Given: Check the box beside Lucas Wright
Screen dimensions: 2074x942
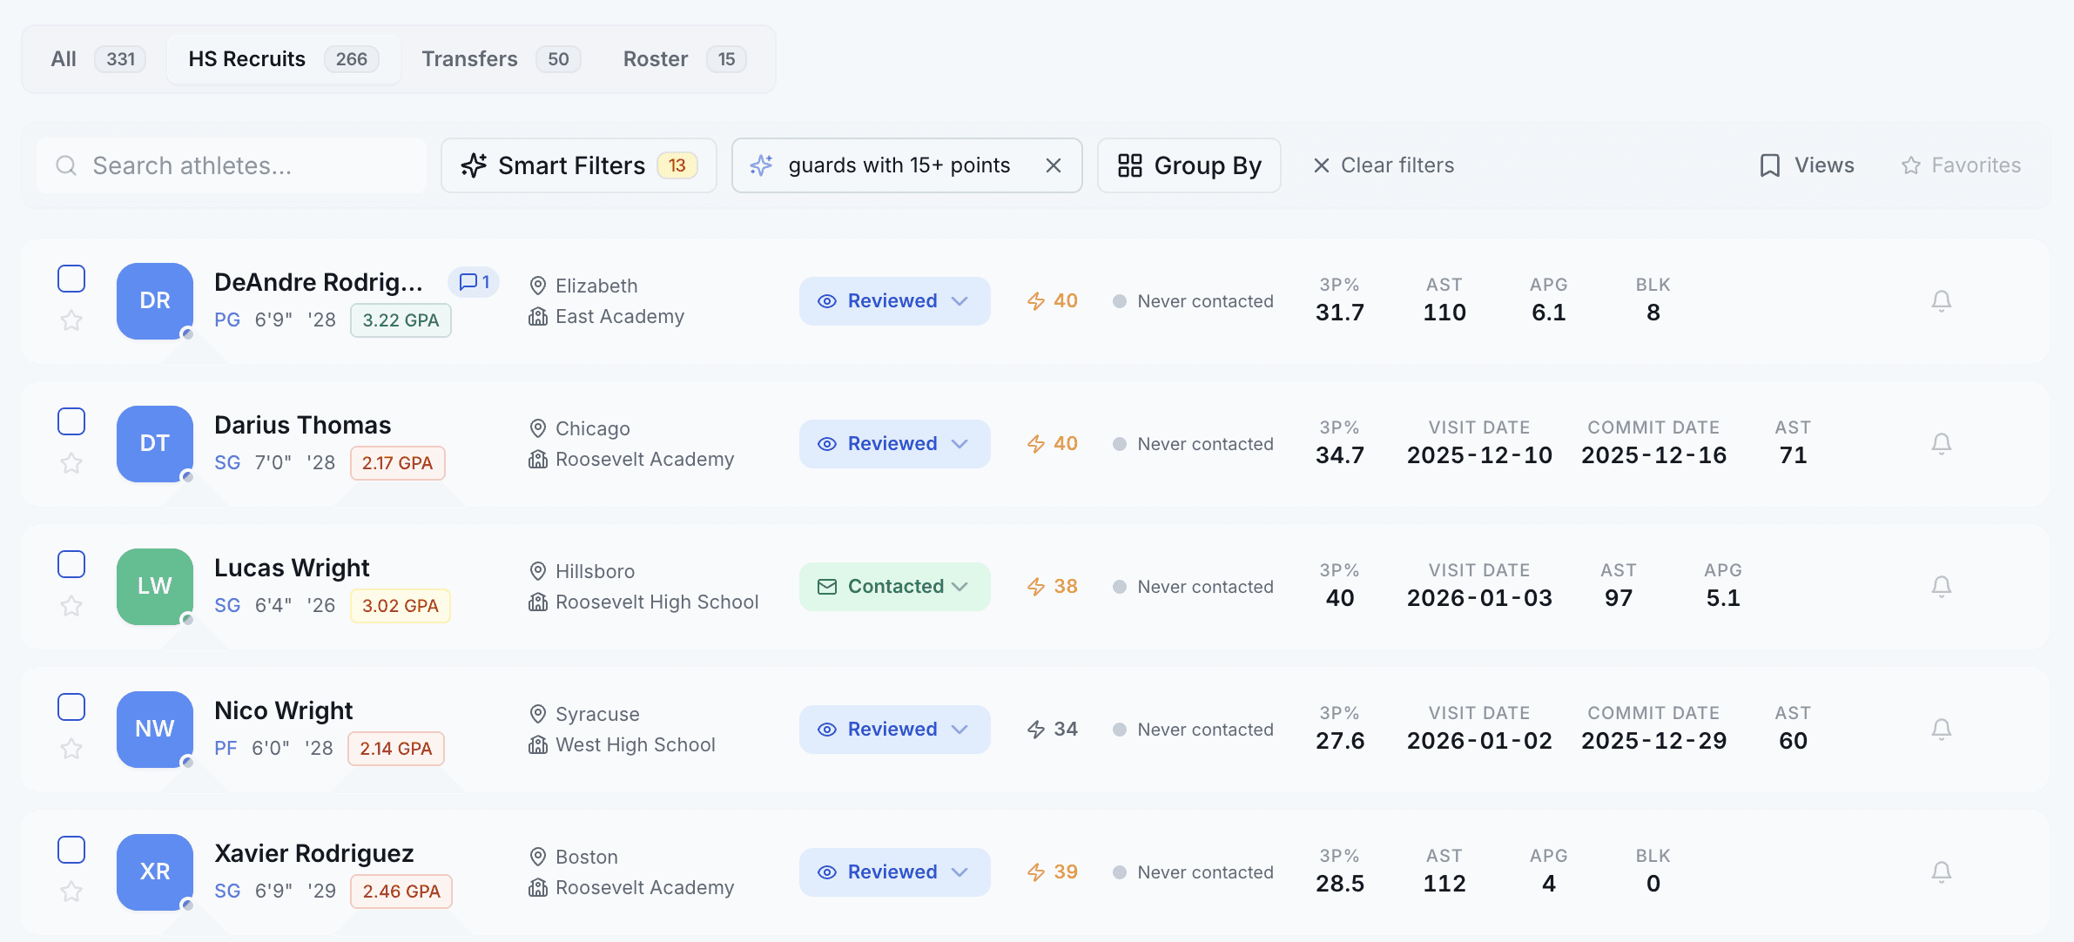Looking at the screenshot, I should [71, 564].
